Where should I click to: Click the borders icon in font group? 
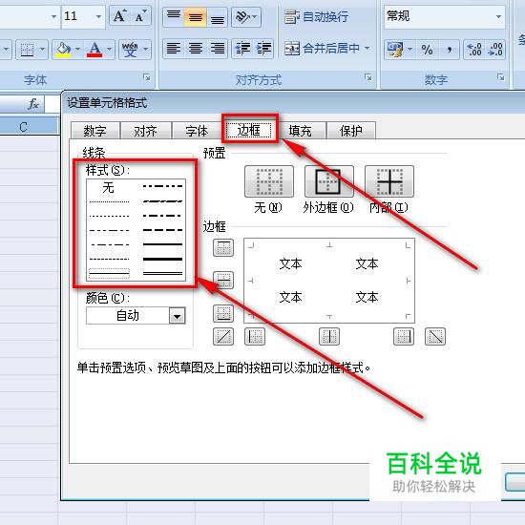(28, 51)
